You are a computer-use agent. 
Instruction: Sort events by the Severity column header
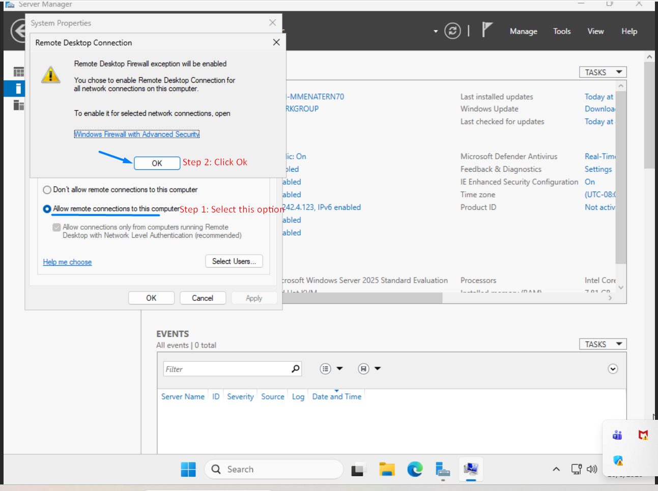[240, 396]
